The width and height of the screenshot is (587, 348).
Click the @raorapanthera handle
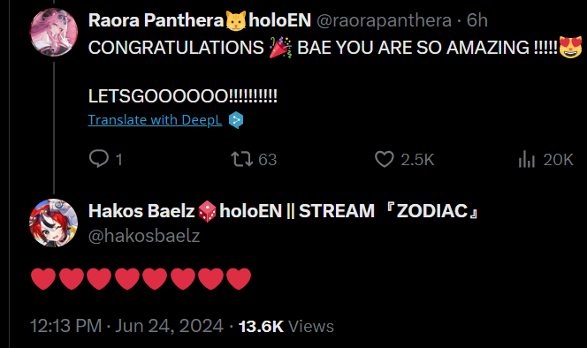tap(384, 20)
